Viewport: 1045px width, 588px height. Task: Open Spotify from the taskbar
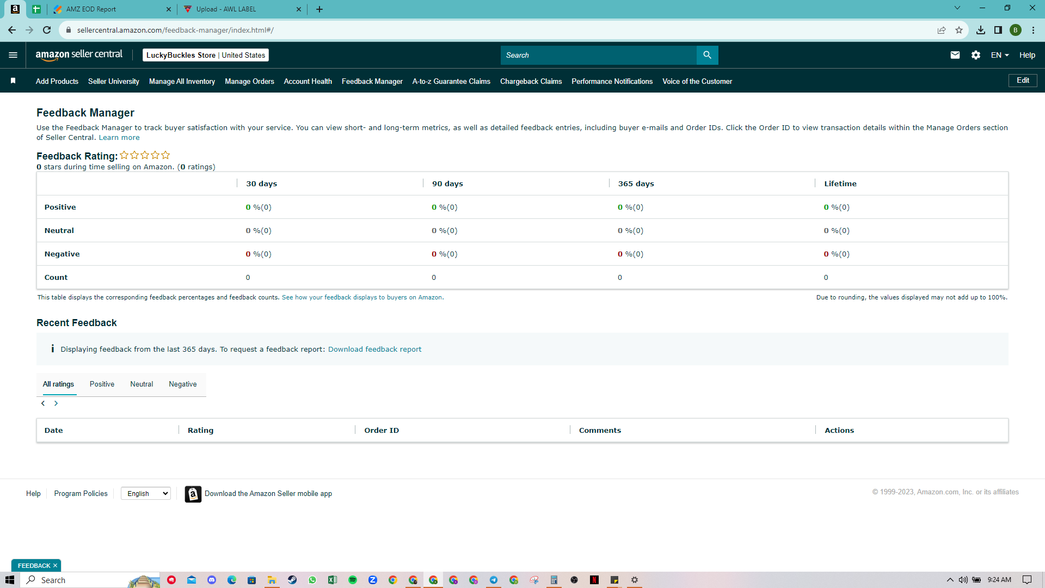(x=353, y=580)
